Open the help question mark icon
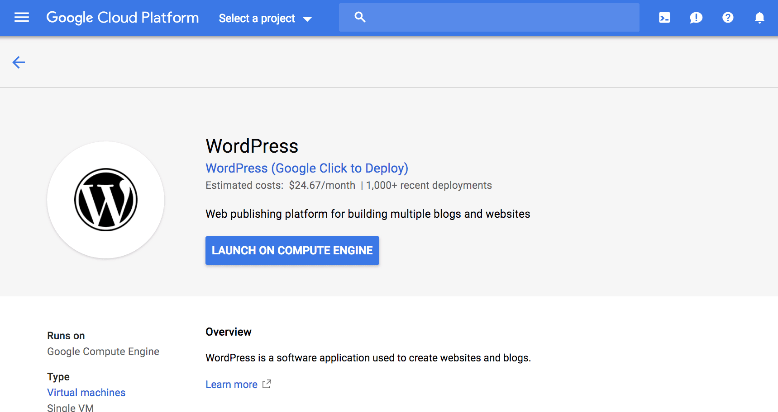This screenshot has height=412, width=778. (x=728, y=18)
